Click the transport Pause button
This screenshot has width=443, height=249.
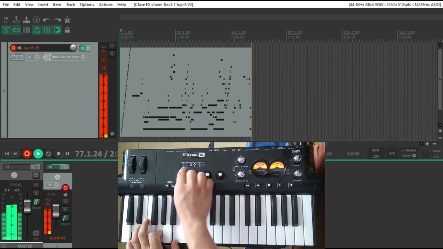(x=67, y=154)
